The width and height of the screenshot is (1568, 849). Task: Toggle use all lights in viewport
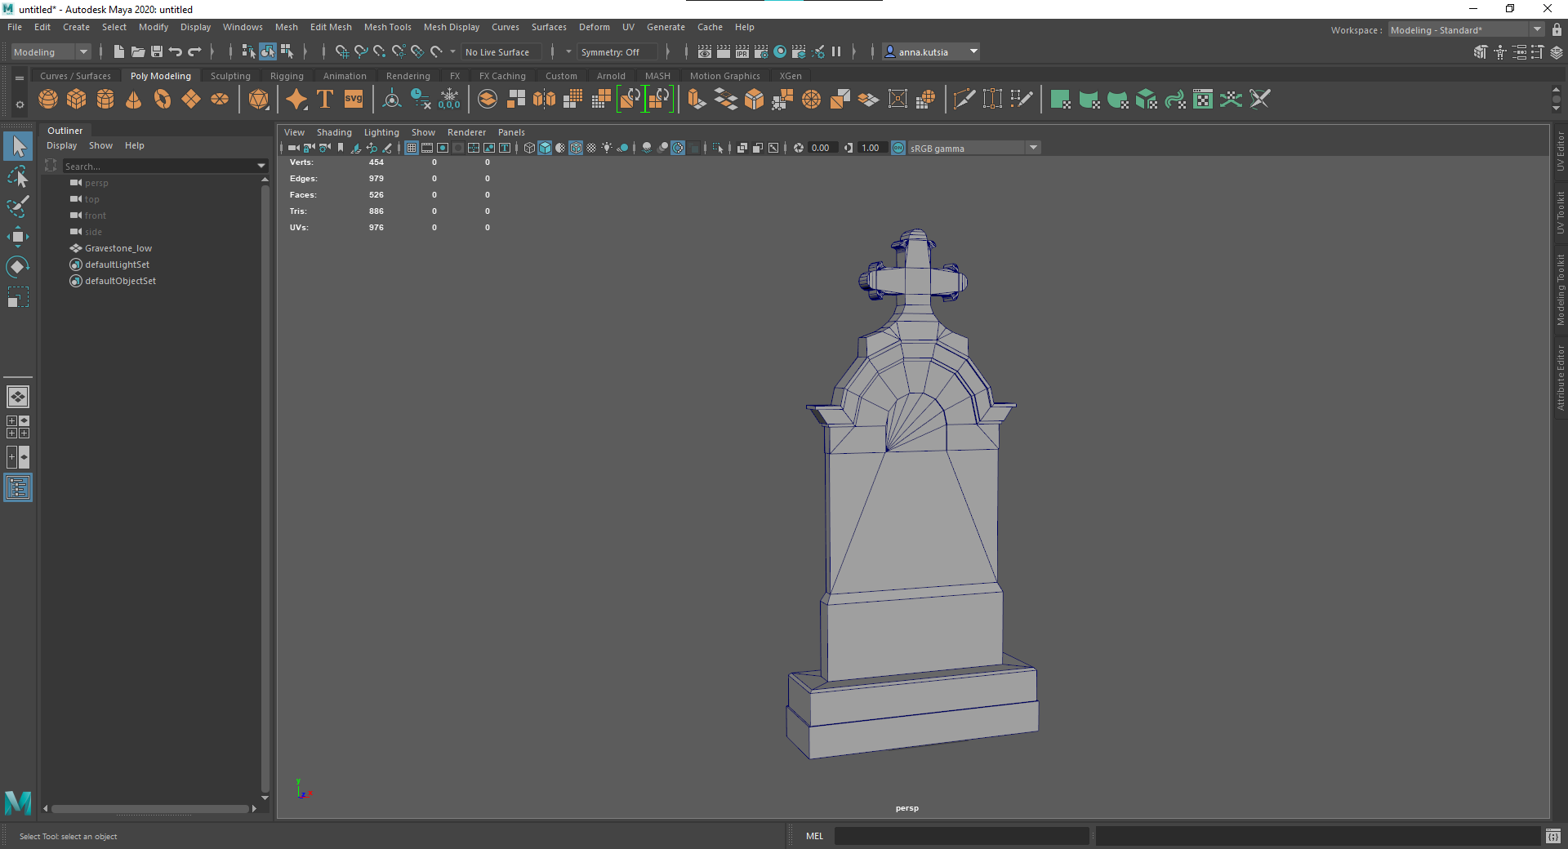coord(607,148)
